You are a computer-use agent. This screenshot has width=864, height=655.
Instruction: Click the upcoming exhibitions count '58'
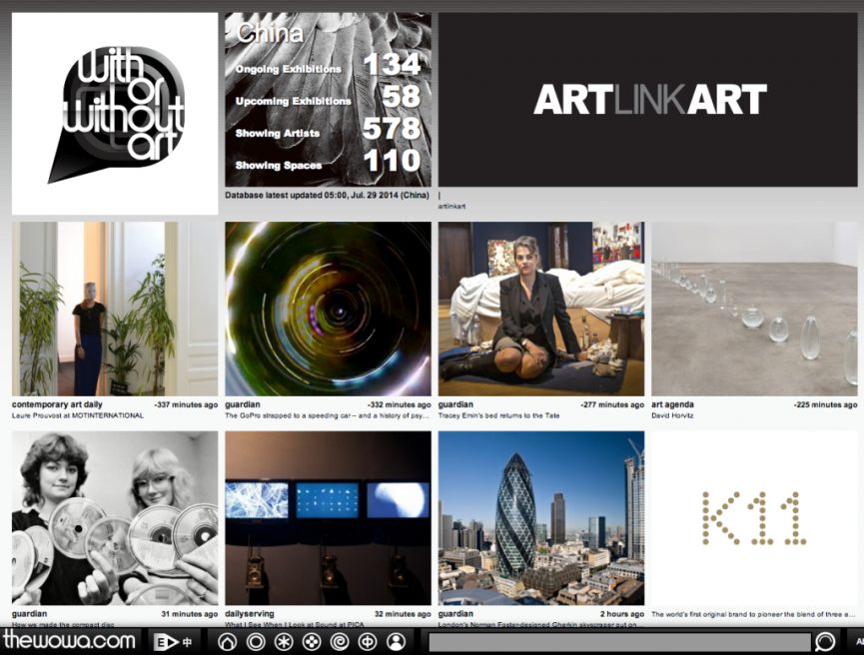(x=402, y=97)
